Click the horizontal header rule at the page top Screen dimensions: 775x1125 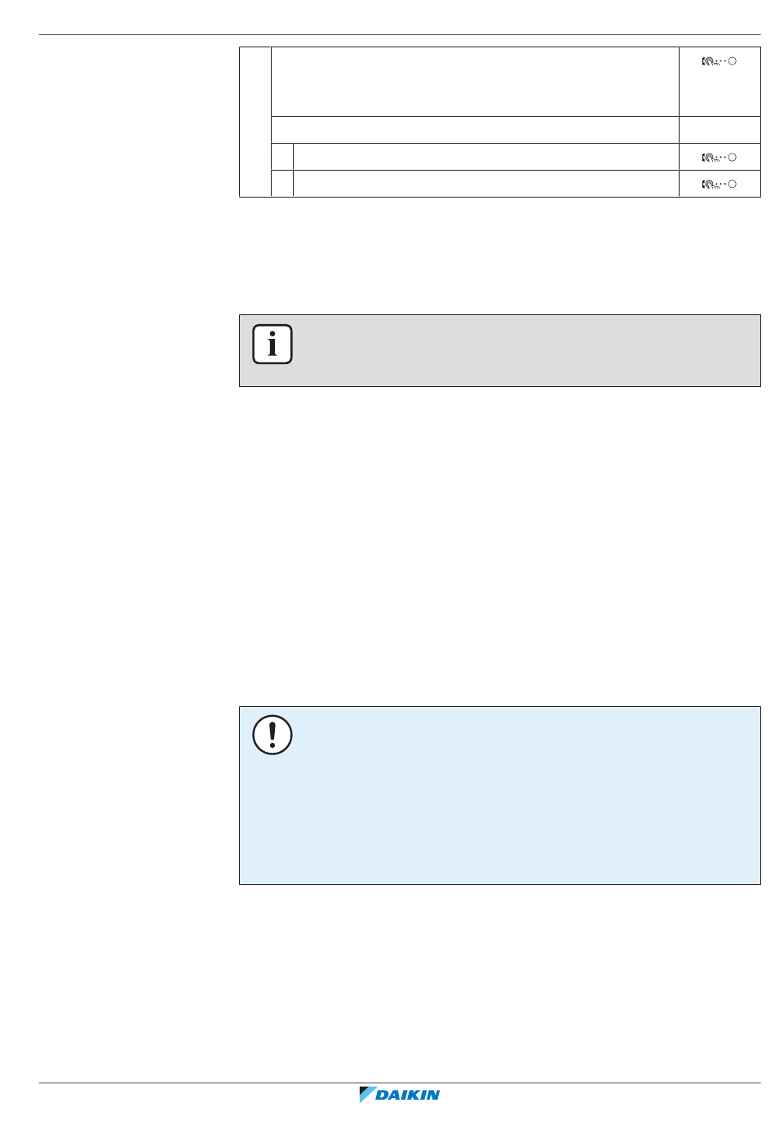pos(400,34)
